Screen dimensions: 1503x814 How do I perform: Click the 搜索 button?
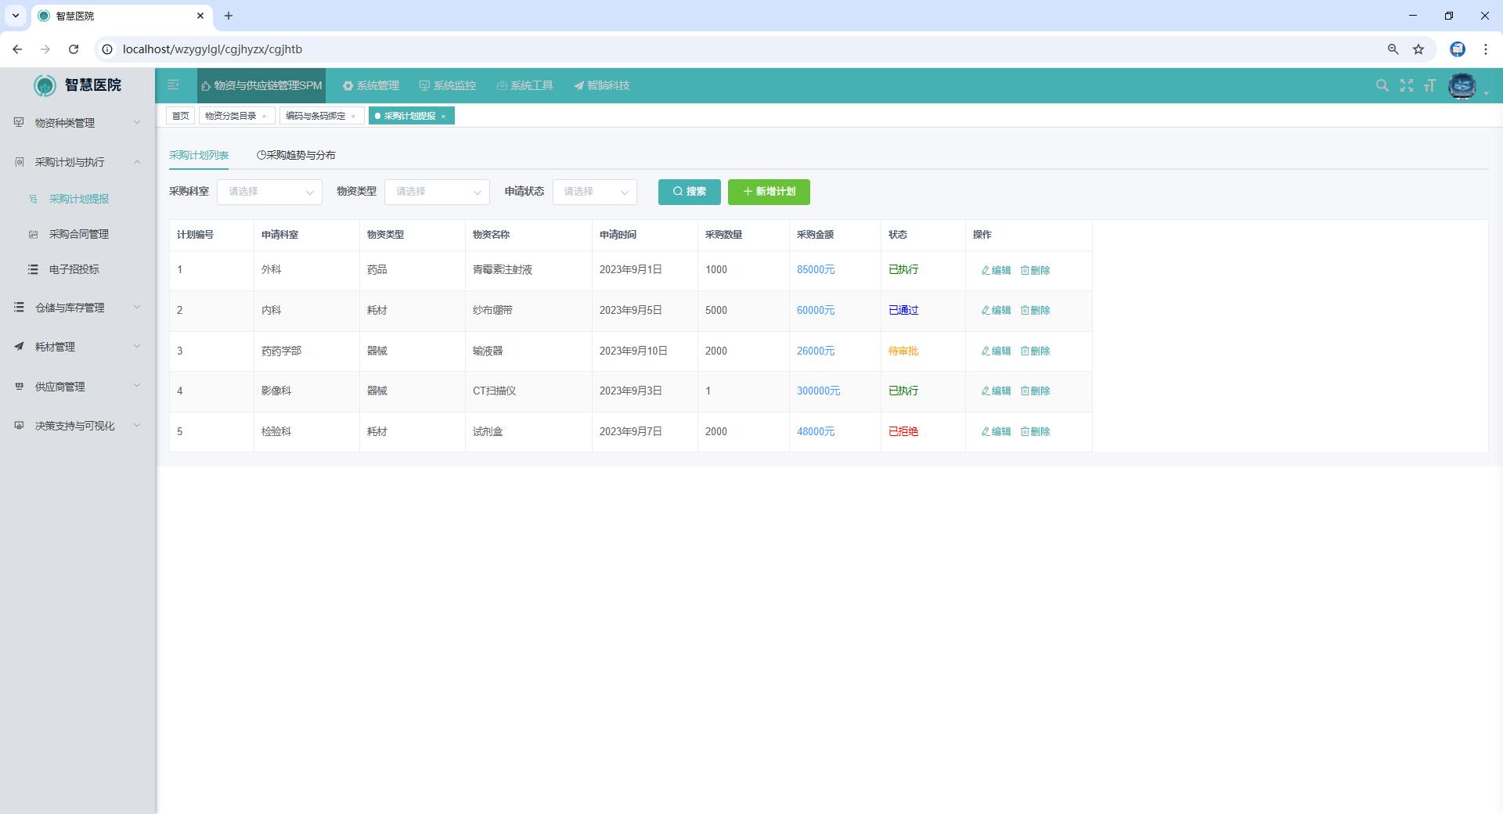689,192
